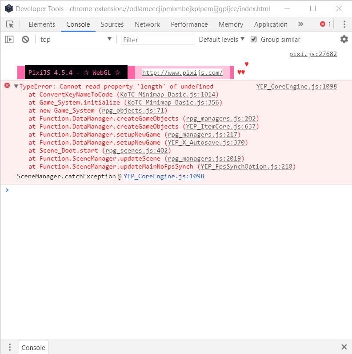
Task: Open rpg_managers.js:2019 link
Action: pos(204,158)
